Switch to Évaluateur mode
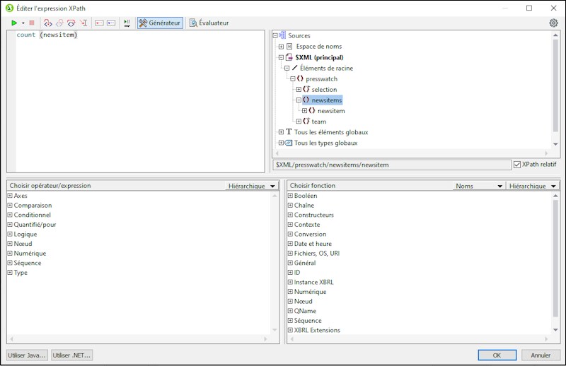The height and width of the screenshot is (366, 566). (209, 23)
